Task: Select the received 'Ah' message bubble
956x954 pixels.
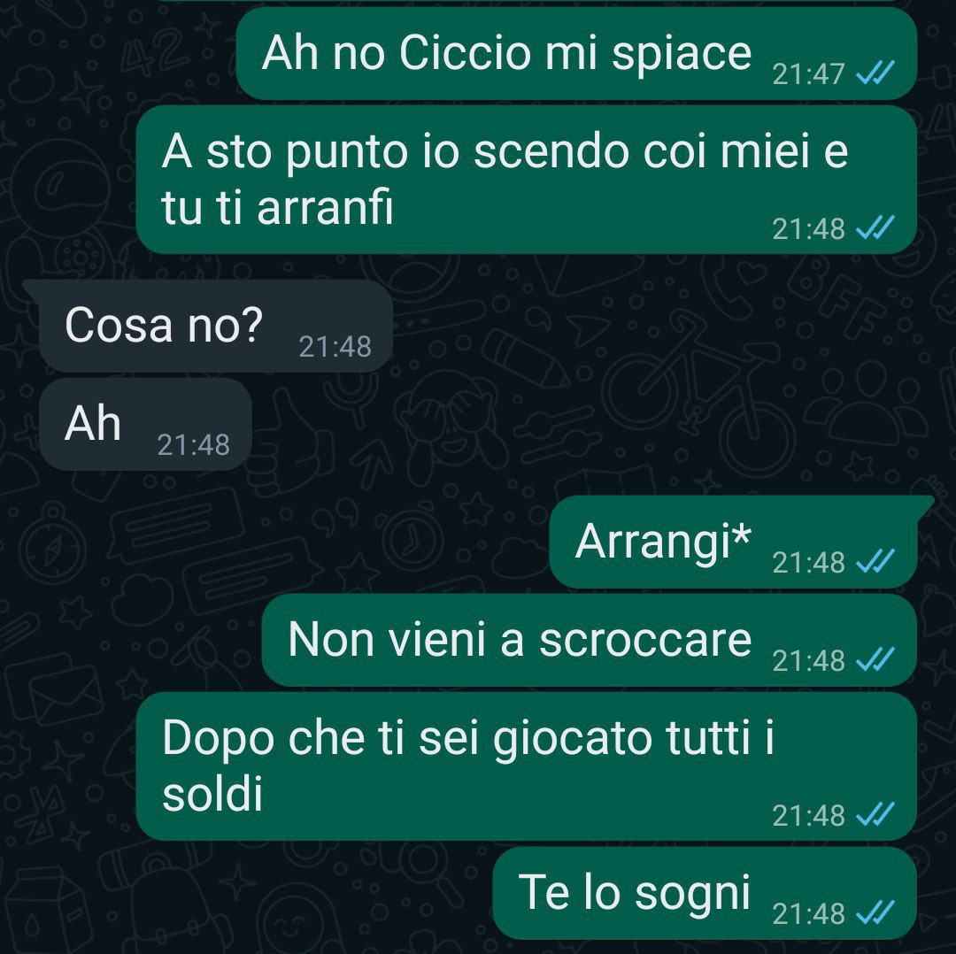Action: (x=146, y=424)
